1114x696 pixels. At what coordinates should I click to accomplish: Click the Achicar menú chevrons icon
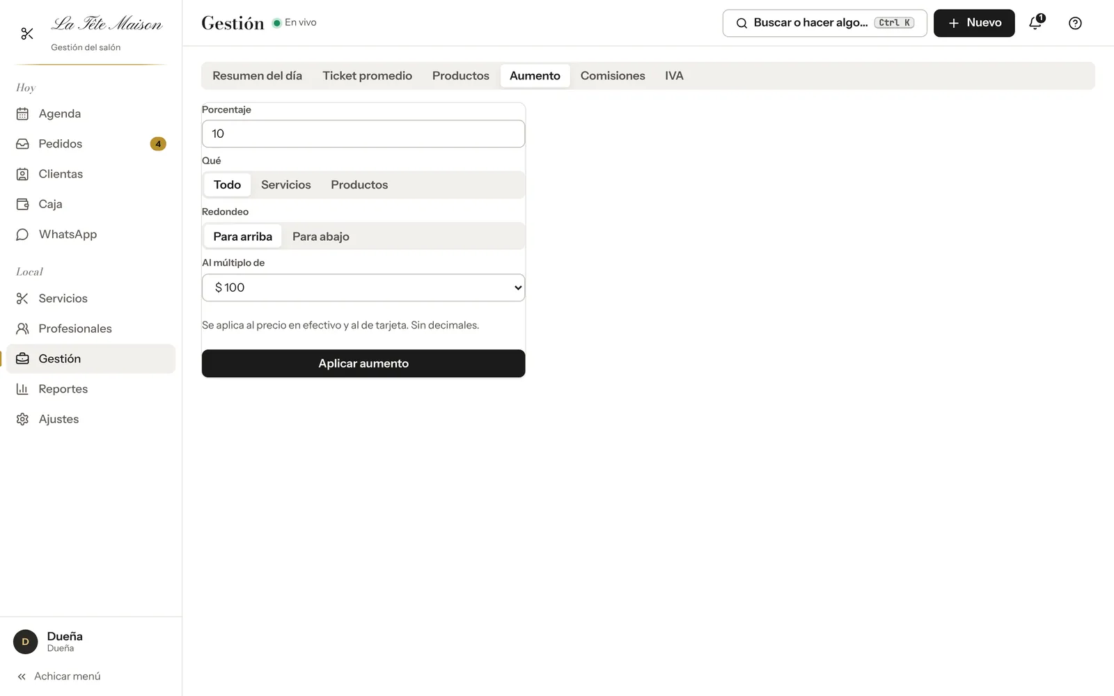22,677
